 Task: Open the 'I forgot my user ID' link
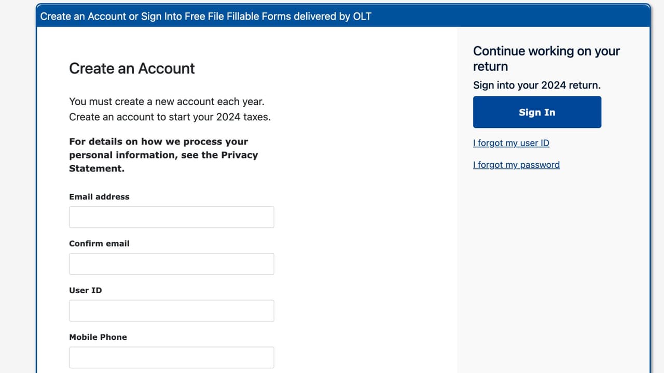click(511, 143)
